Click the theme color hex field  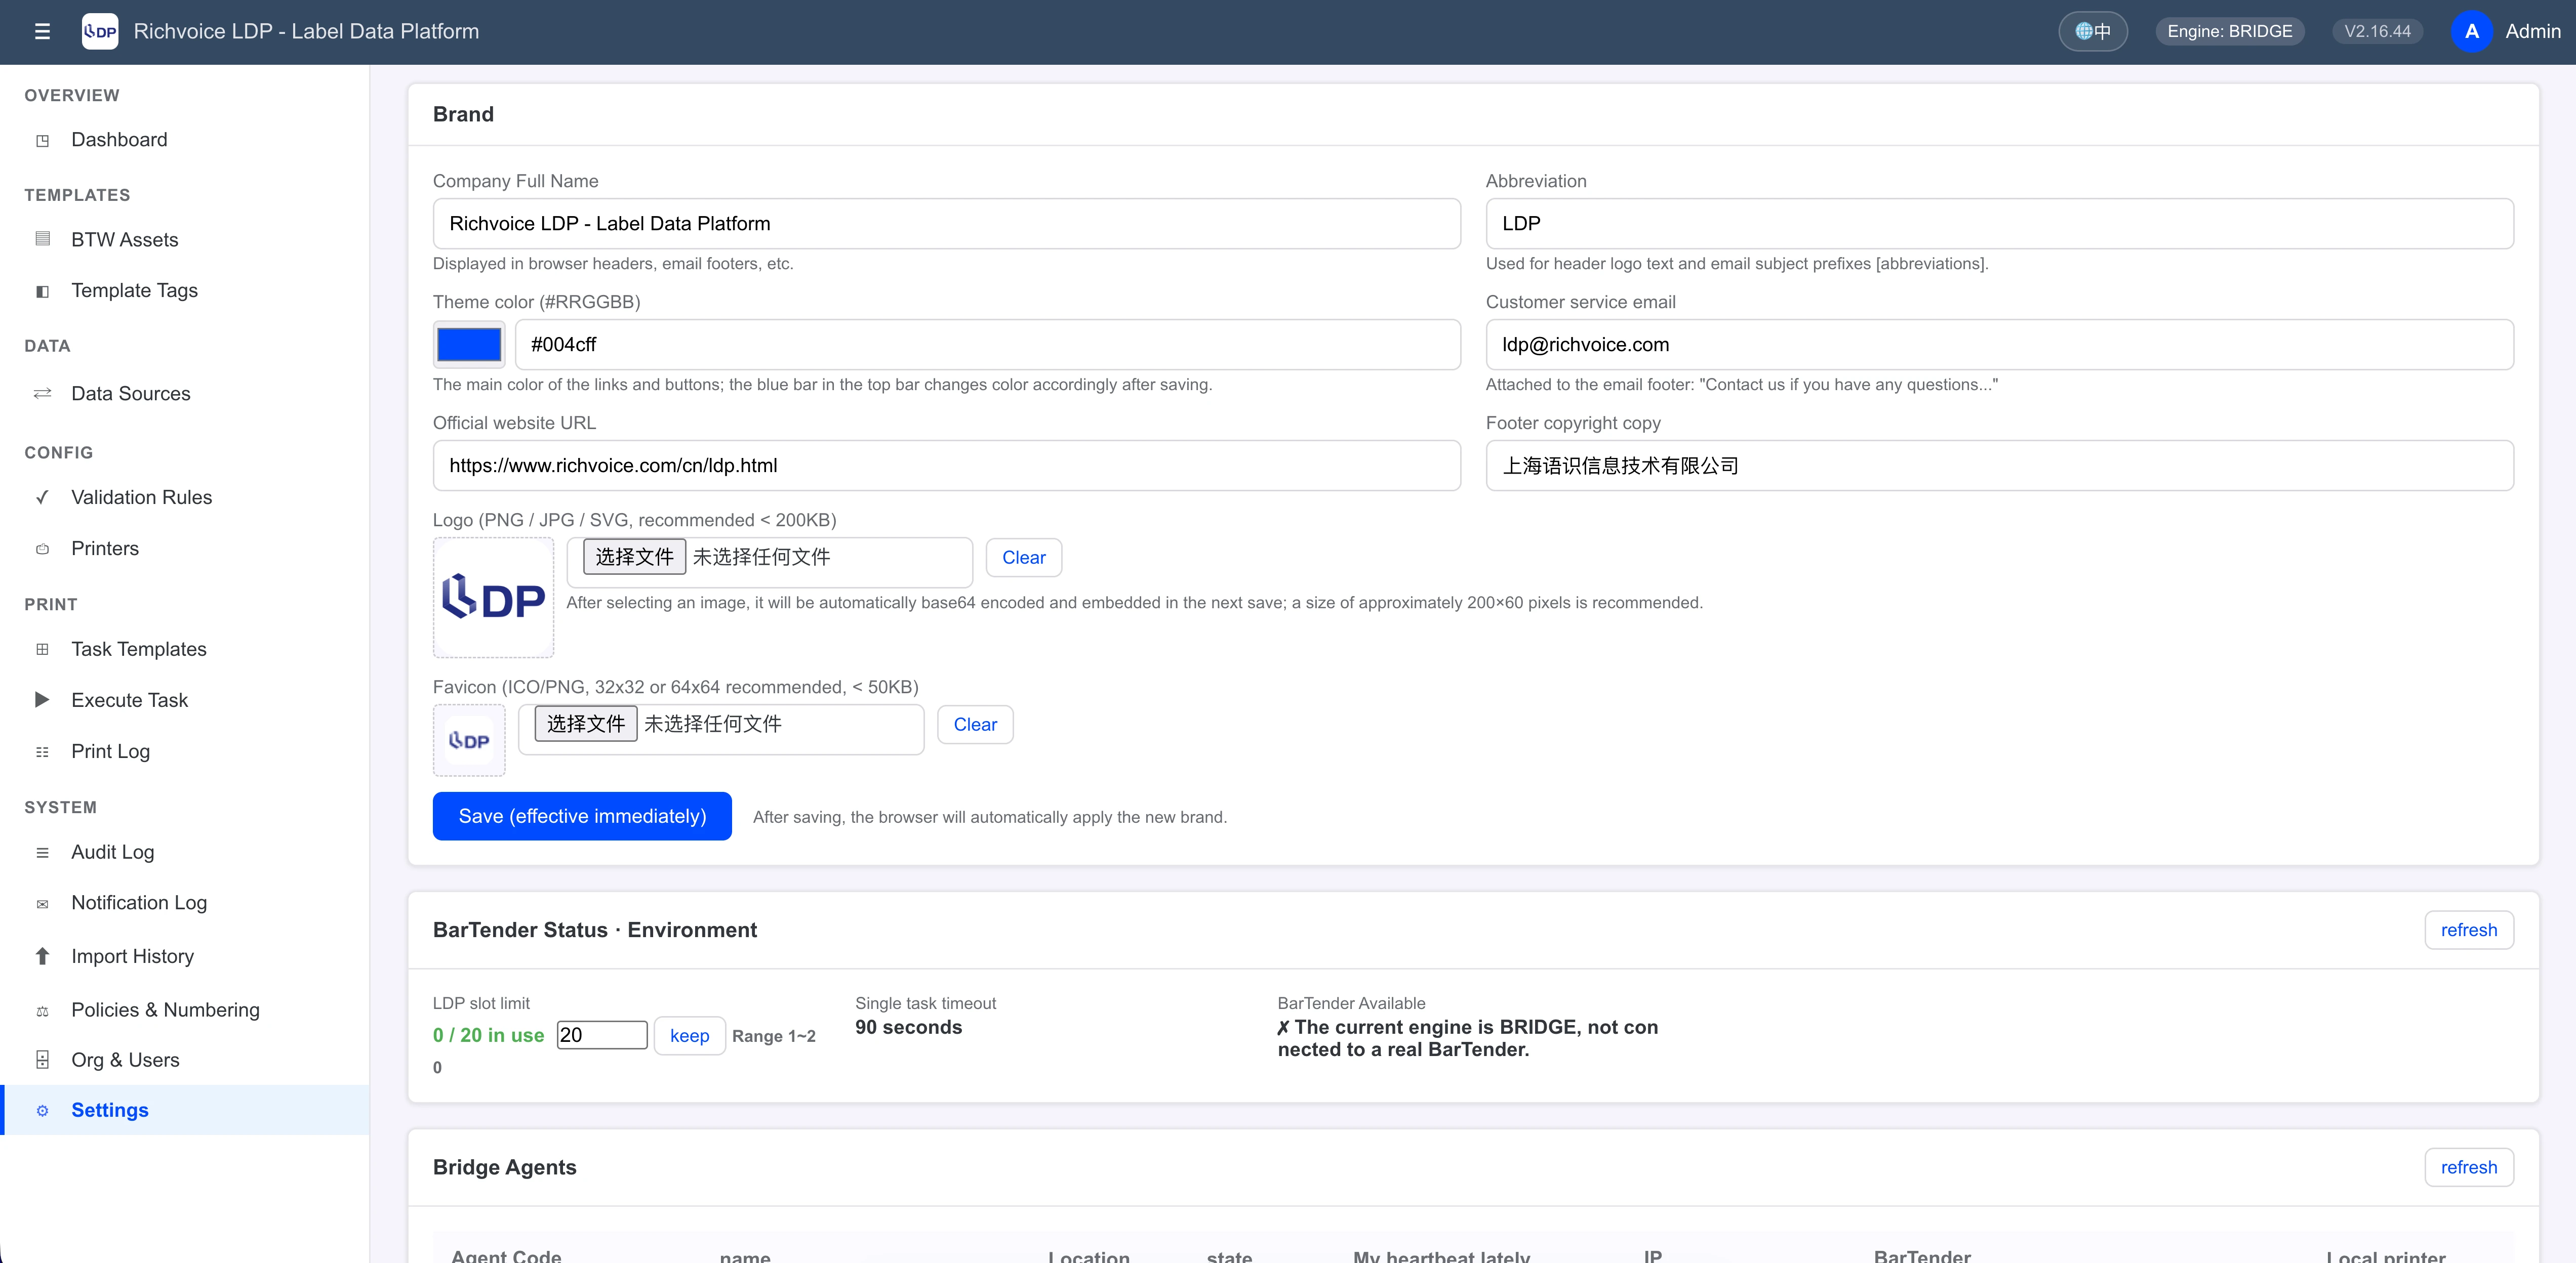pyautogui.click(x=987, y=345)
